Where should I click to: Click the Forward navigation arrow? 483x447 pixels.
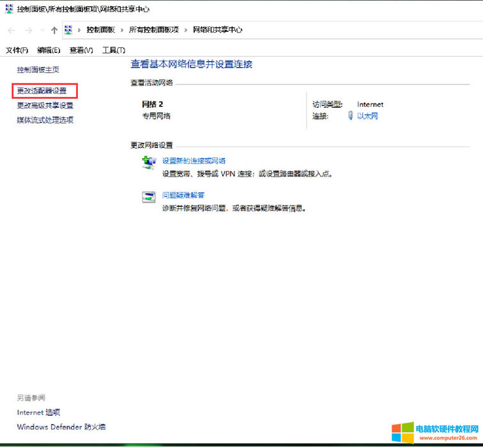(x=28, y=30)
